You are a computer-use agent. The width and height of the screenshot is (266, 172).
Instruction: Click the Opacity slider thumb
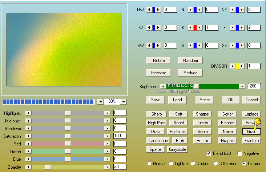(x=48, y=167)
